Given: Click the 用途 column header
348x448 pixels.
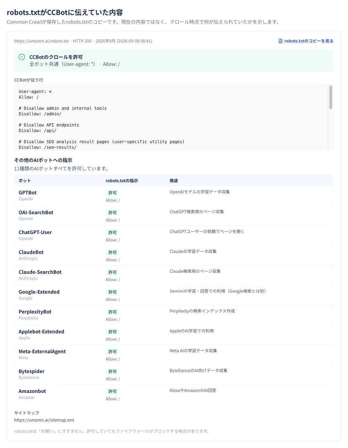Looking at the screenshot, I should click(174, 181).
